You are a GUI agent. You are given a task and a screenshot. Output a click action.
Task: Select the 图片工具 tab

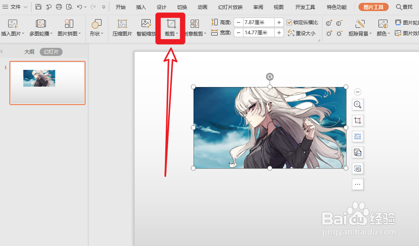tap(373, 7)
